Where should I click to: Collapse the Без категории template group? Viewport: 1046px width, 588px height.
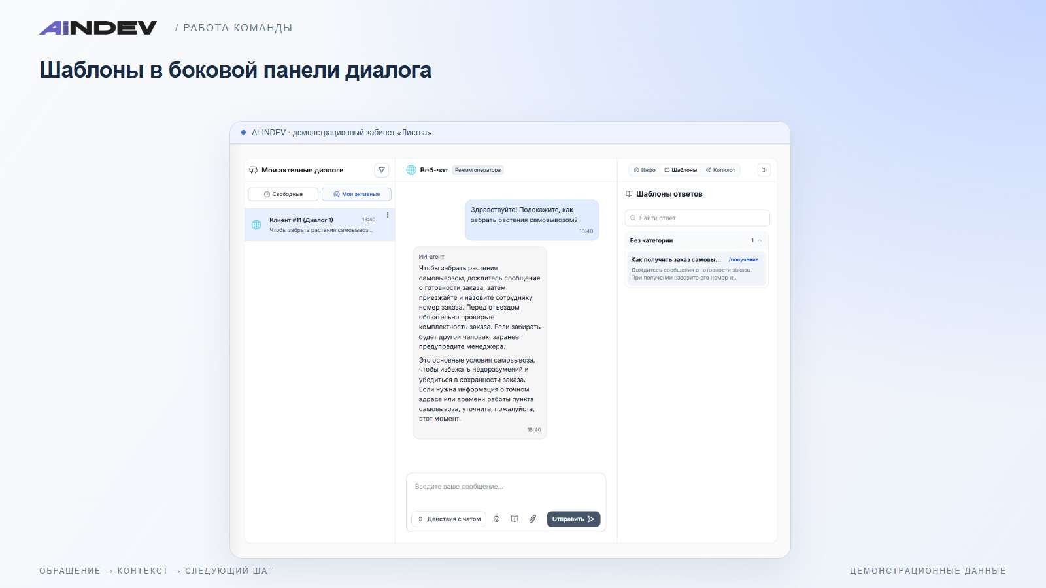click(760, 240)
